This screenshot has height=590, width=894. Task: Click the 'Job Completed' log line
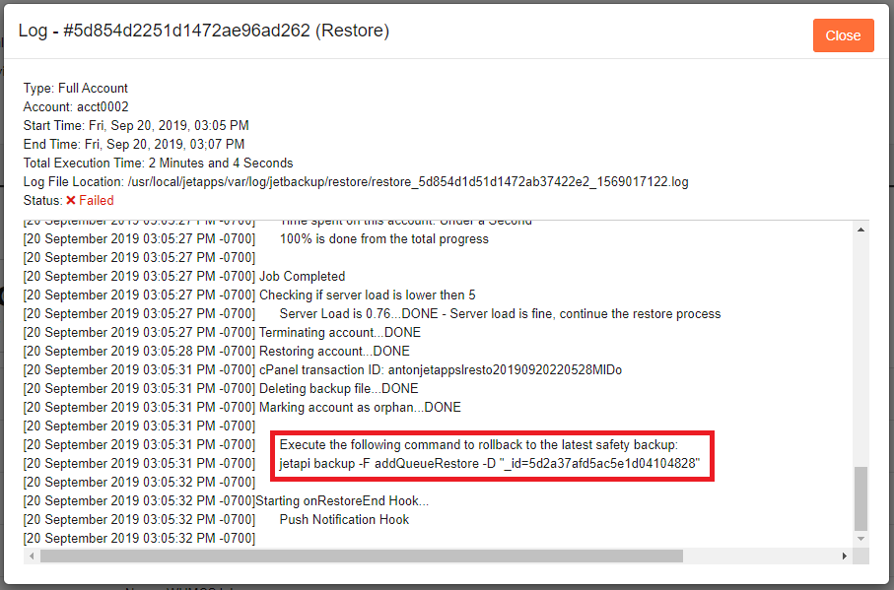click(x=303, y=277)
